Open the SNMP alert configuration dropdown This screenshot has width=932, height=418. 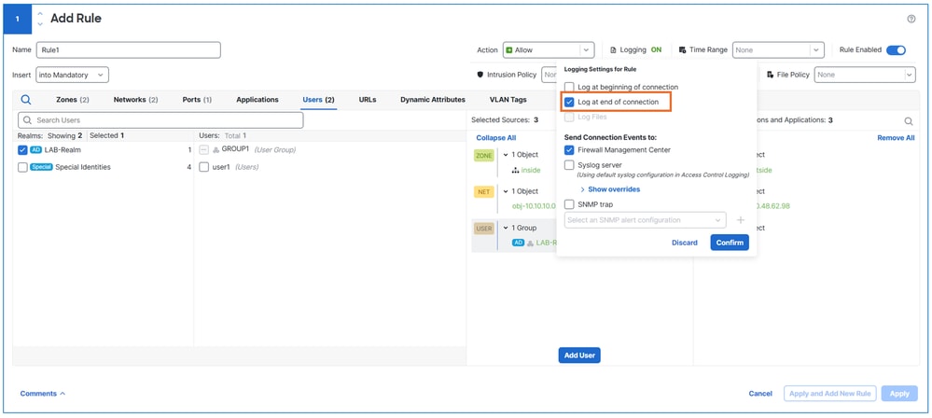[645, 220]
